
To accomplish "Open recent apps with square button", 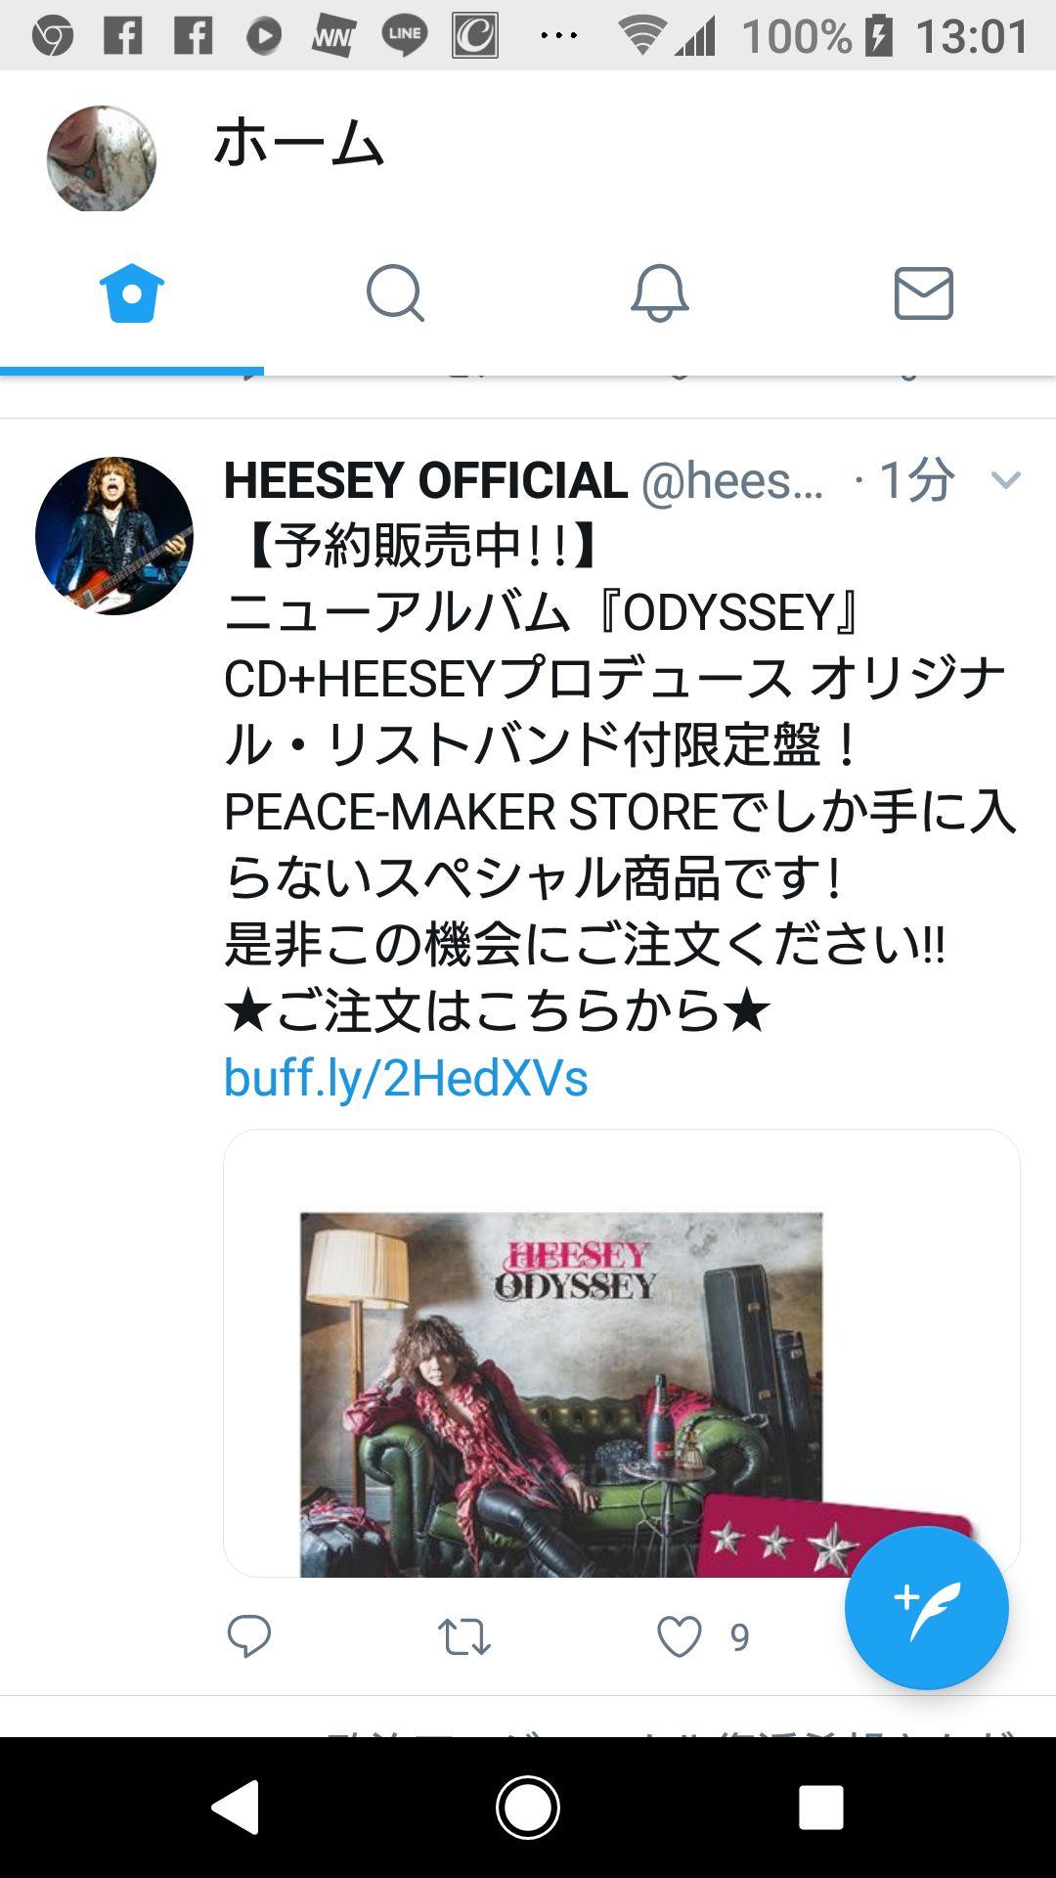I will pyautogui.click(x=820, y=1807).
